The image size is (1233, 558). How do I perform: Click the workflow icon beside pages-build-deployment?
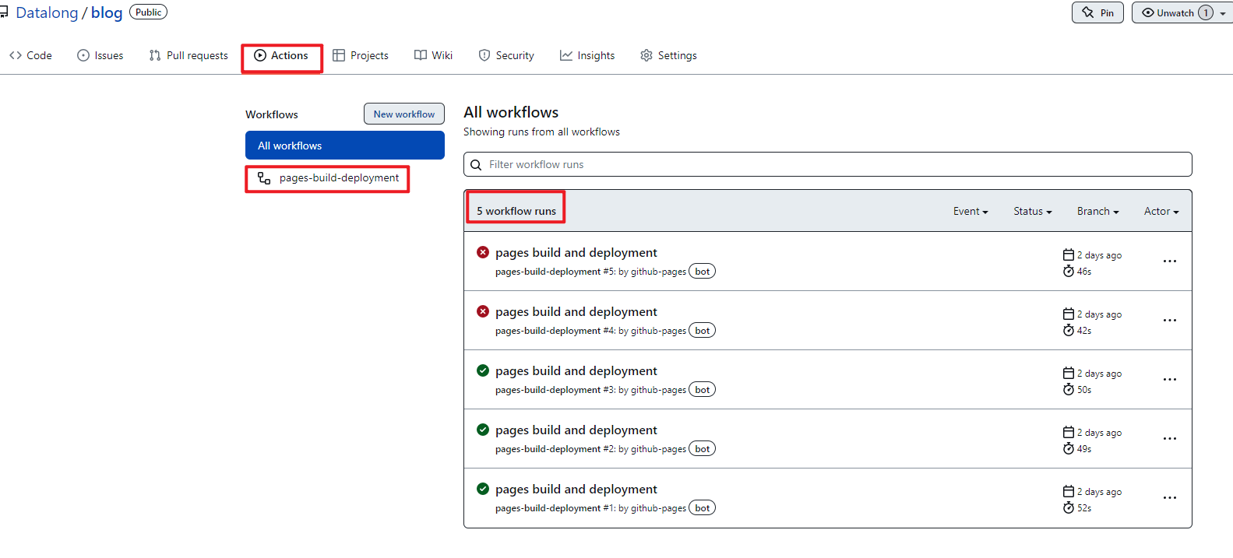(x=264, y=178)
